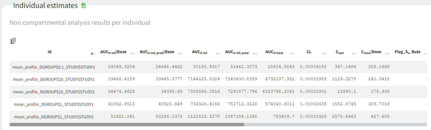Select row mean_profile_DGROUP$0.1_STUDY$STUDY1

(x=54, y=67)
